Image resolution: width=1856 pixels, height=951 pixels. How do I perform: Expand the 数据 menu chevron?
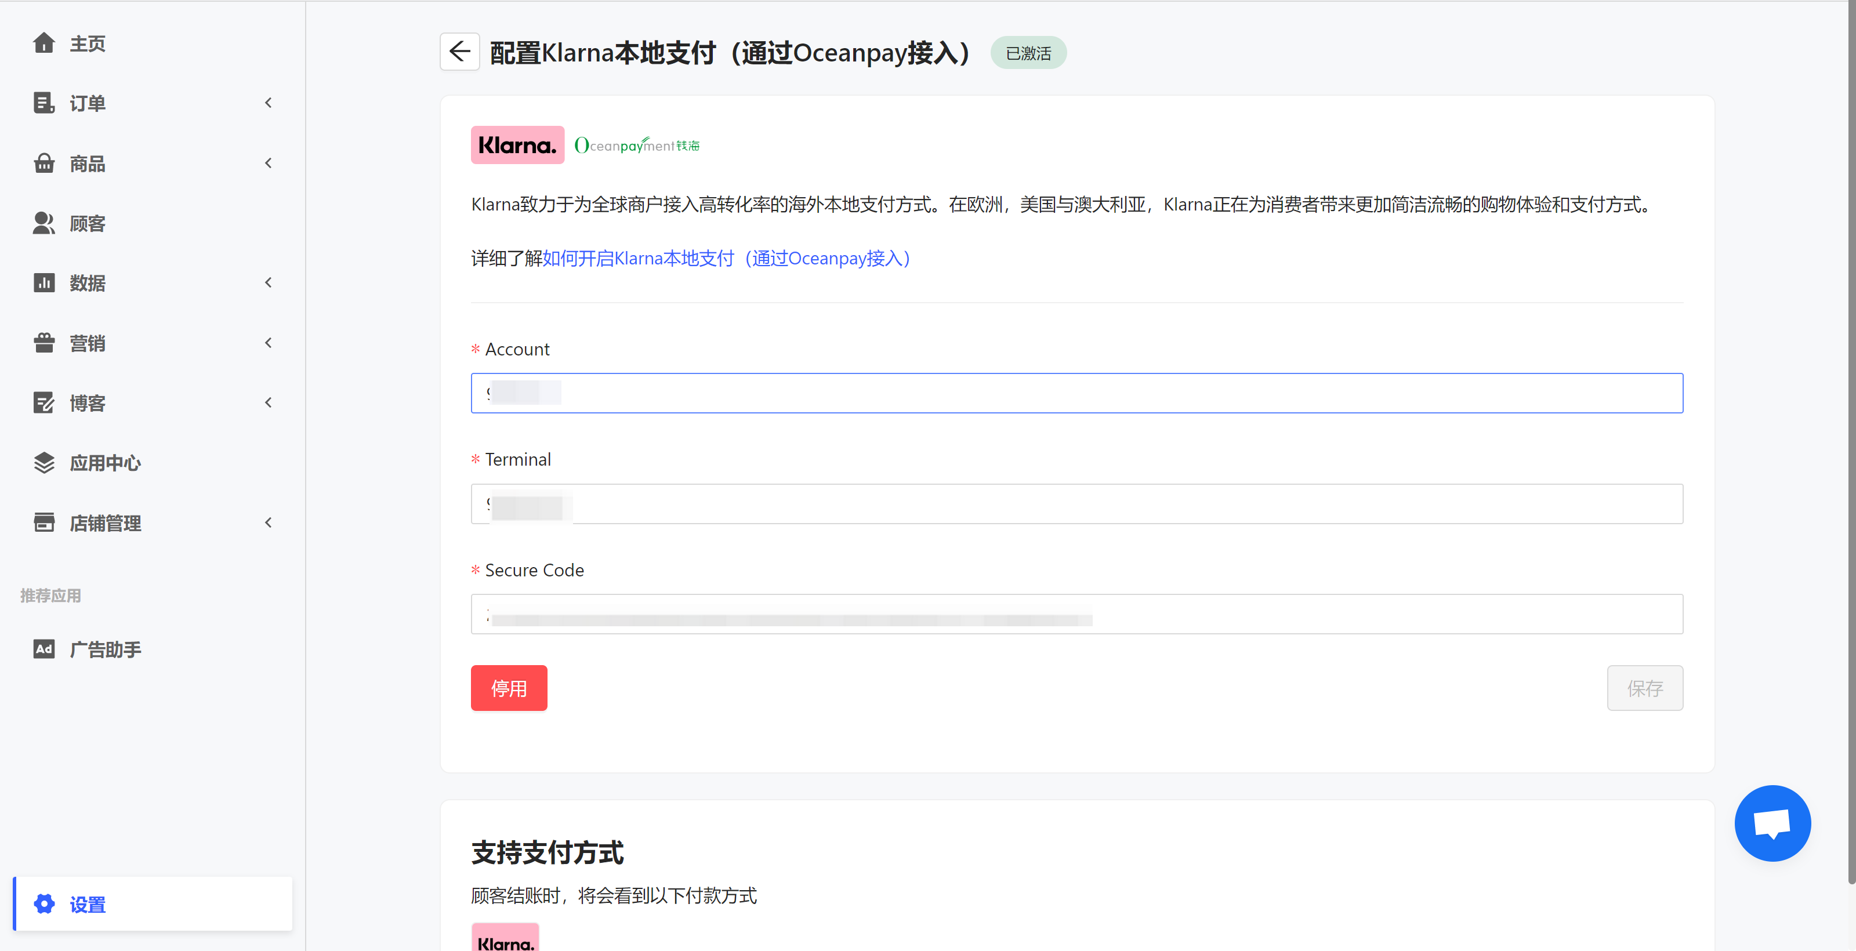click(269, 282)
